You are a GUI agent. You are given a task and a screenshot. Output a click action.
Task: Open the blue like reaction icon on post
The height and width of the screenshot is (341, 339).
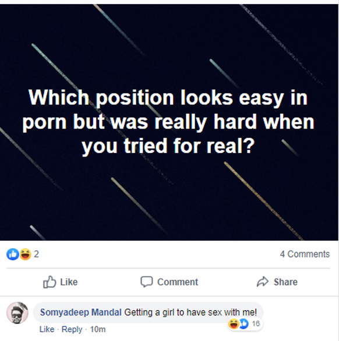pos(13,254)
